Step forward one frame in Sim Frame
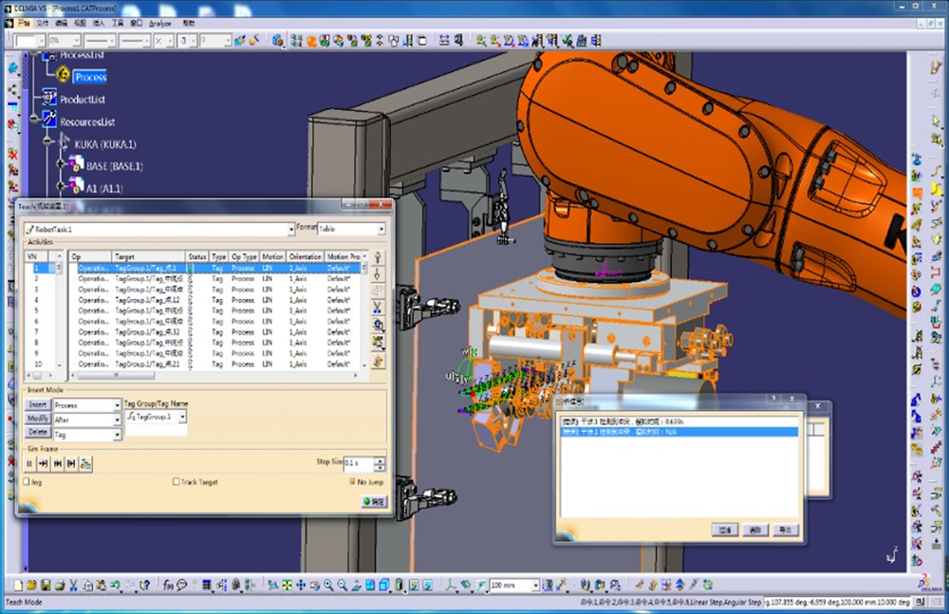949x614 pixels. click(44, 464)
